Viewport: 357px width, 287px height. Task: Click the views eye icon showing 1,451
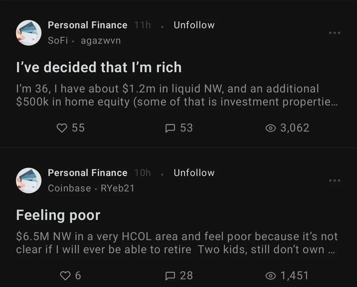coord(270,276)
